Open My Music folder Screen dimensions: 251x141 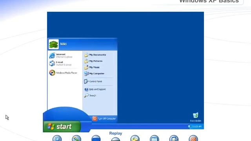[92, 67]
